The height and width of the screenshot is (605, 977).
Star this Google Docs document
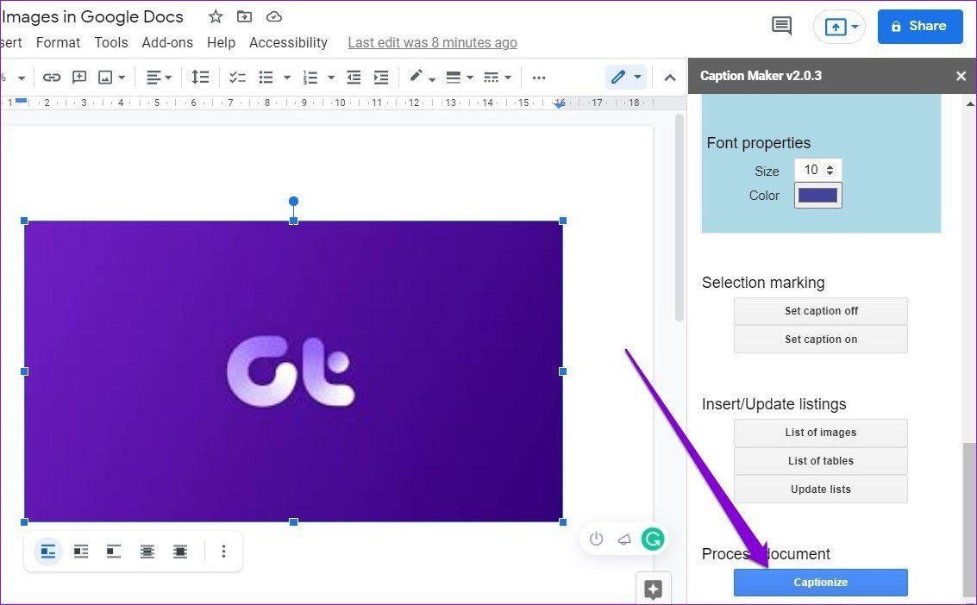tap(216, 17)
